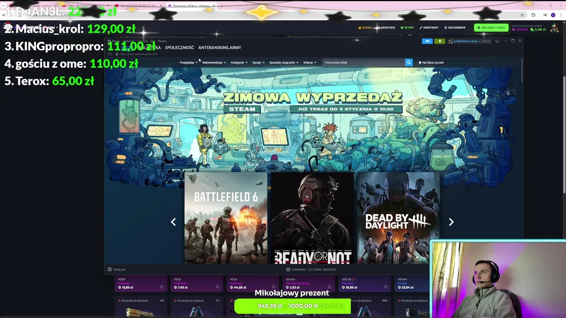
Task: Click the Steam sale banner ZIMOWA WYPRZEDAŻ
Action: point(313,102)
